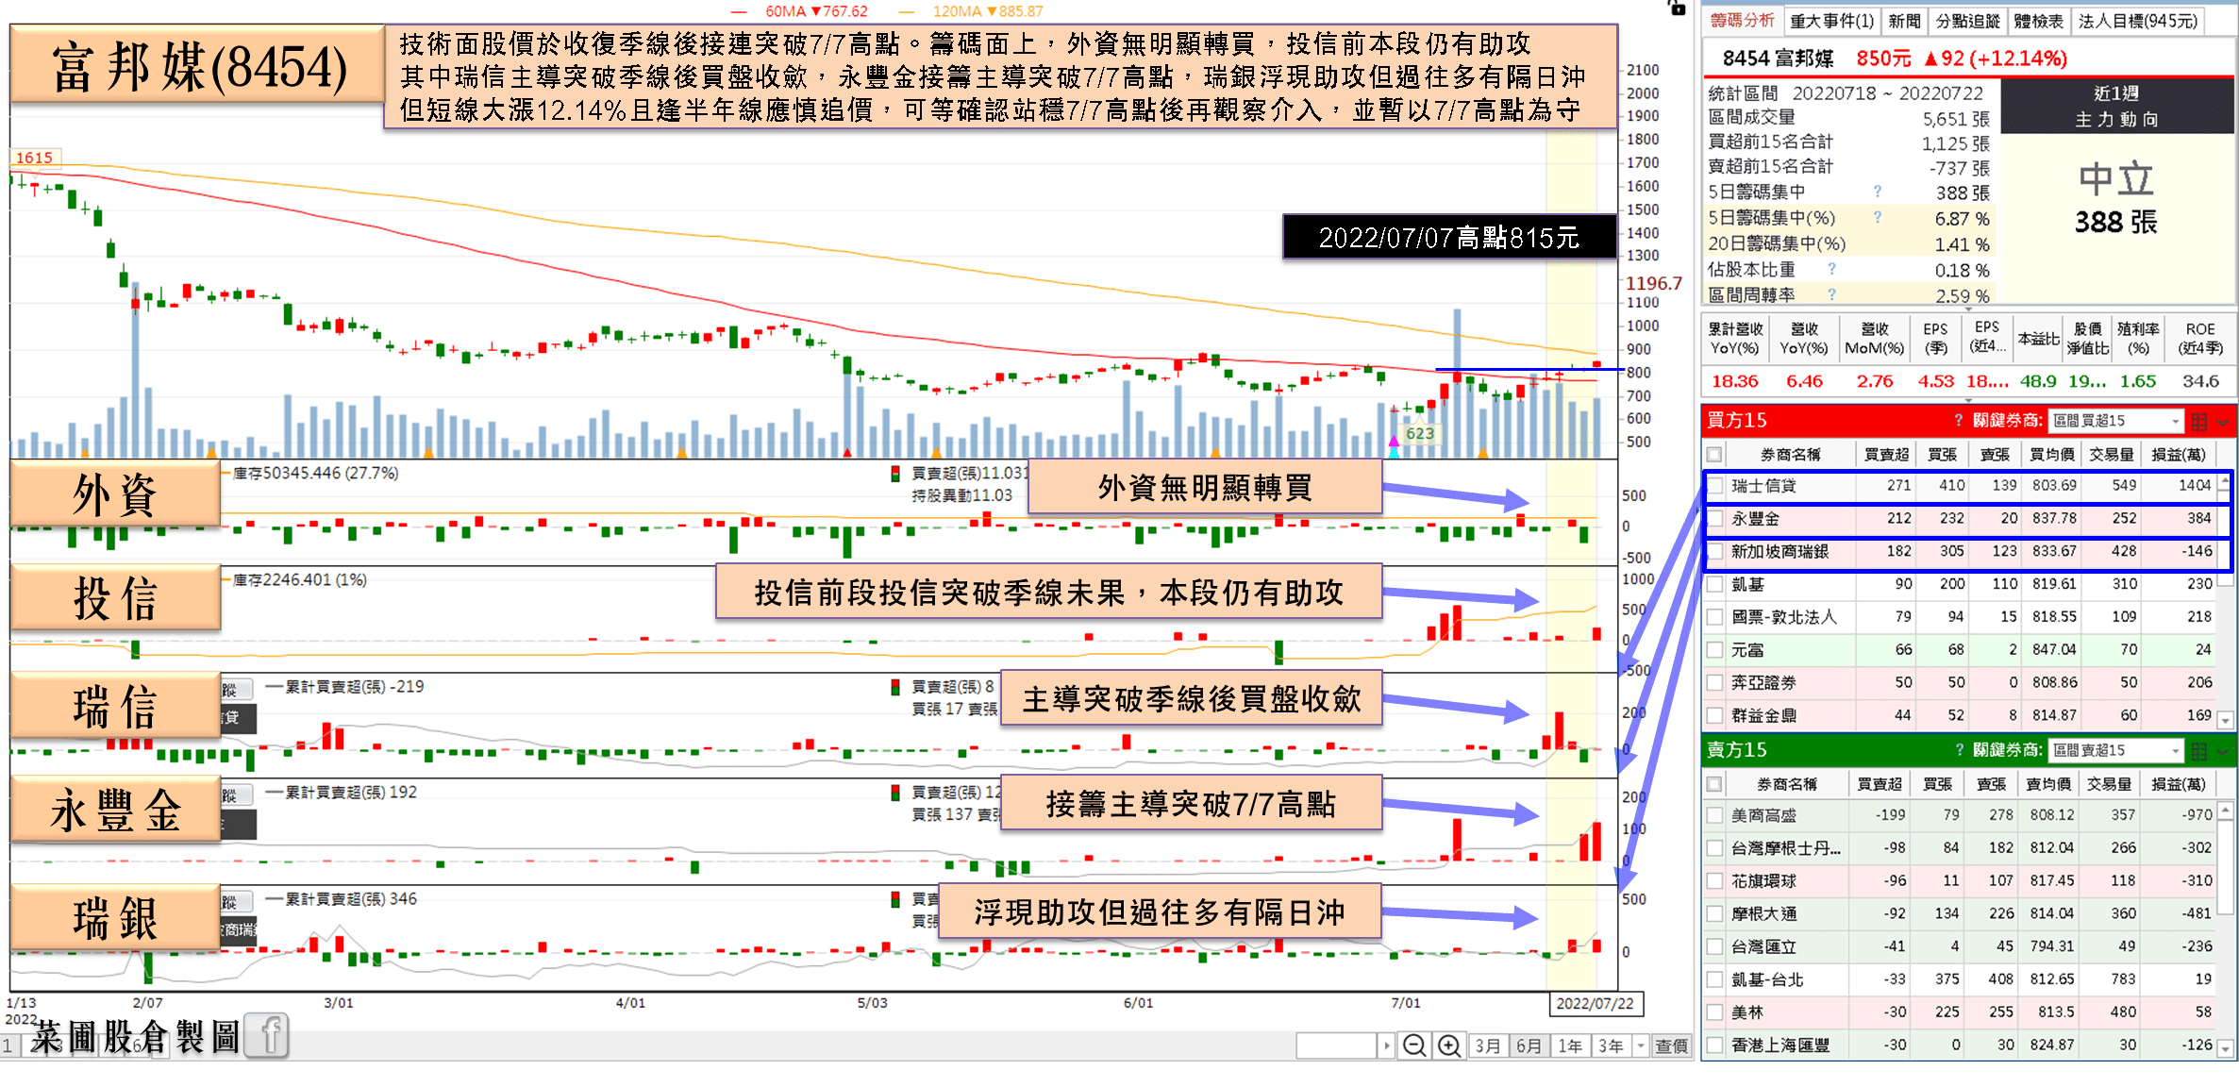This screenshot has height=1087, width=2239.
Task: Click scroll down arrow in 買方15 list
Action: 2225,720
